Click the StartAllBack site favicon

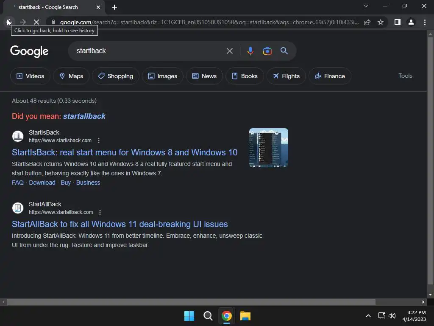(x=18, y=208)
